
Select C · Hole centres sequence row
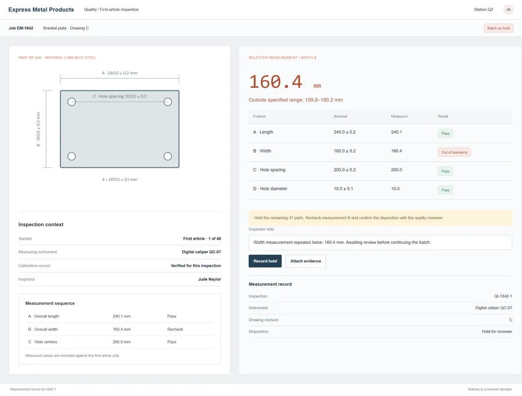pyautogui.click(x=119, y=342)
